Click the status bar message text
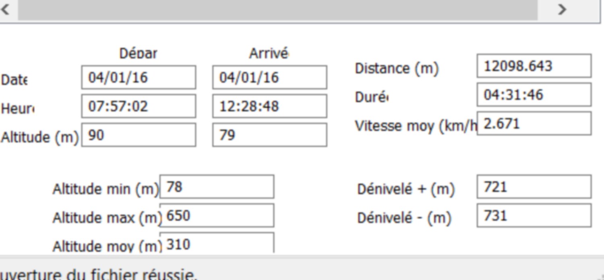604x280 pixels. point(99,274)
